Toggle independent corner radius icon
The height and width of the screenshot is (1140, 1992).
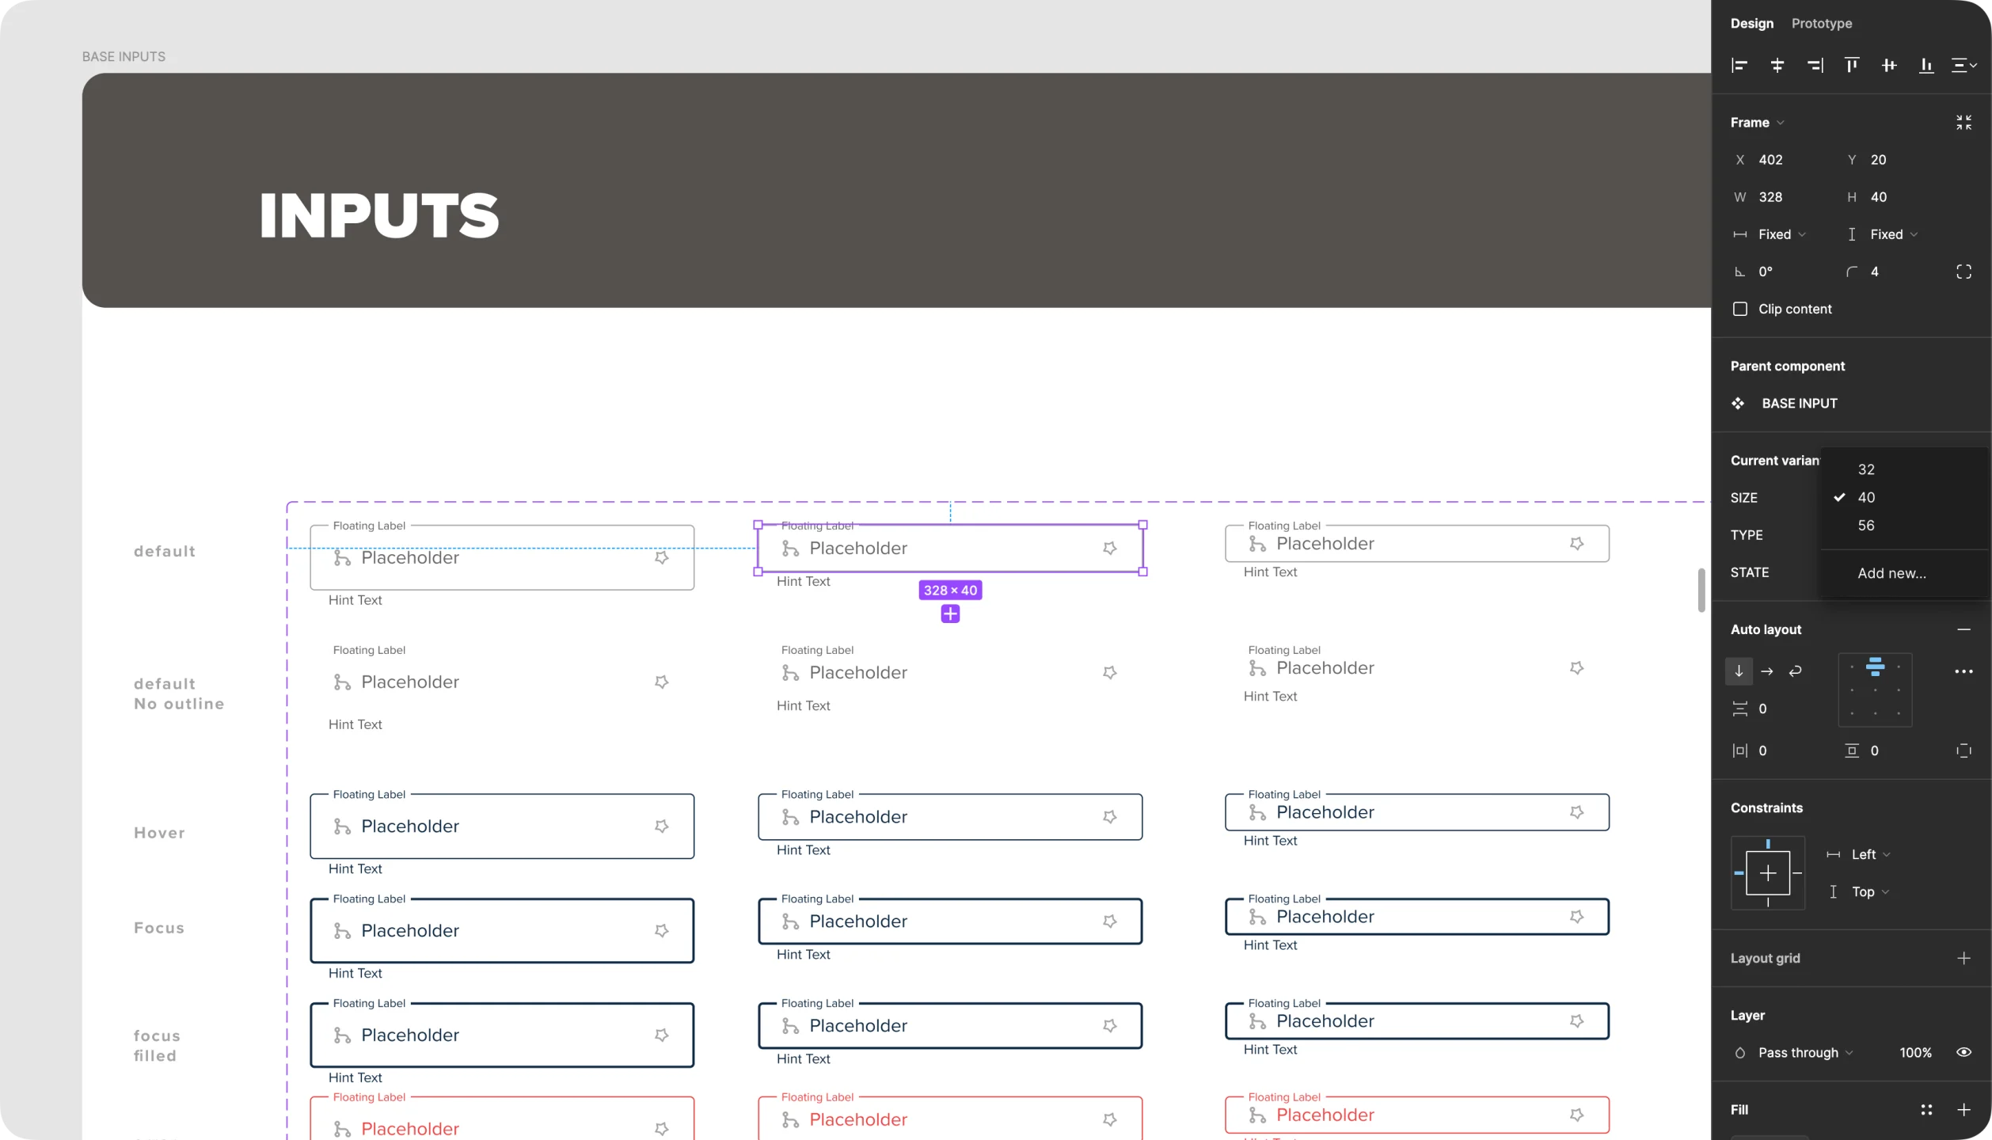1963,272
